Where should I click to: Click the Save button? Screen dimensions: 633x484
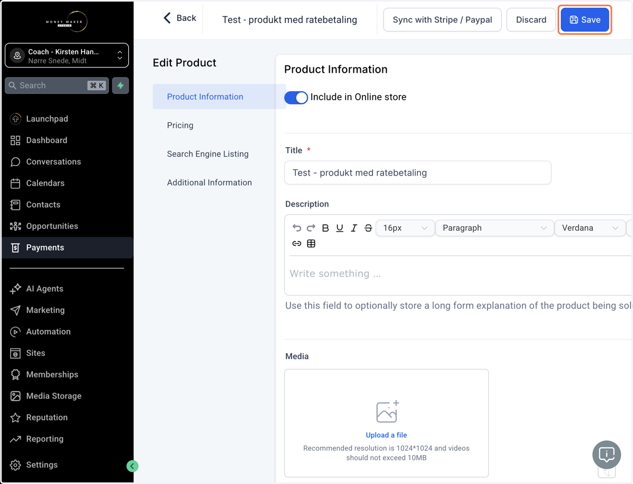[x=585, y=20]
